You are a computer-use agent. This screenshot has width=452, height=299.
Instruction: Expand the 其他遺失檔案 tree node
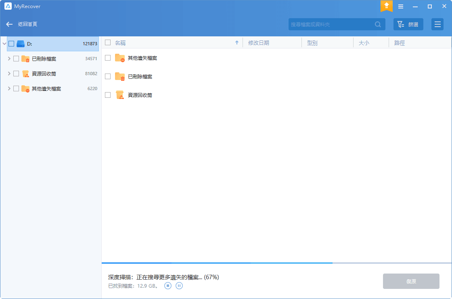click(x=9, y=89)
